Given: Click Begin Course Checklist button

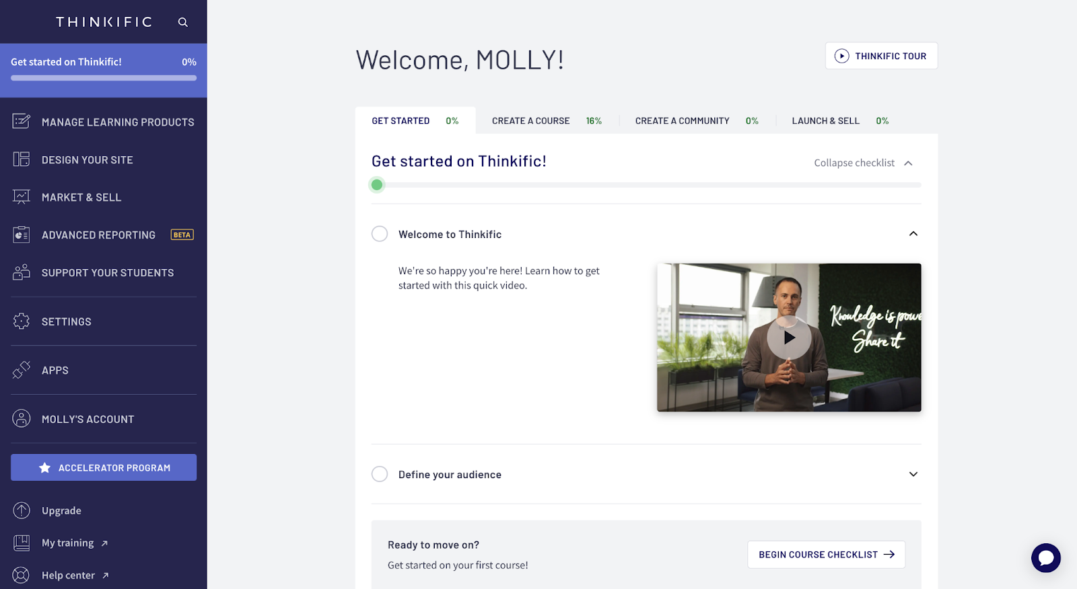Looking at the screenshot, I should point(826,555).
